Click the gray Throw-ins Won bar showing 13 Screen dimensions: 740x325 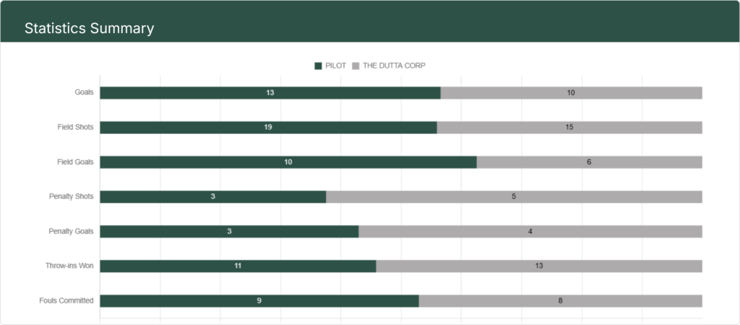point(539,266)
